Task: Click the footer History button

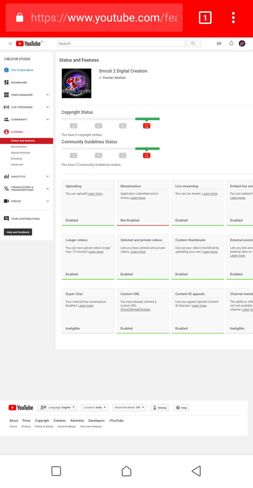Action: coord(160,407)
